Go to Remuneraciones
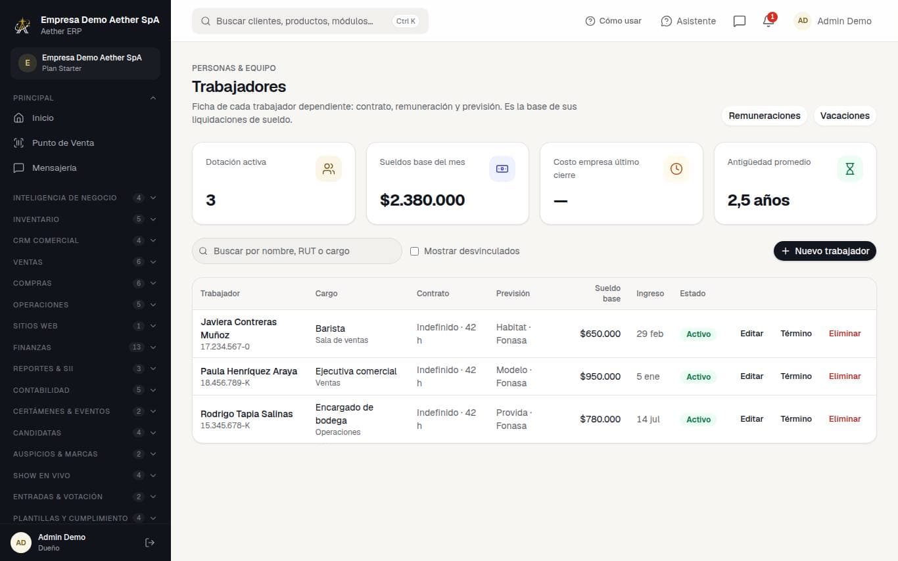The width and height of the screenshot is (898, 561). click(x=765, y=116)
